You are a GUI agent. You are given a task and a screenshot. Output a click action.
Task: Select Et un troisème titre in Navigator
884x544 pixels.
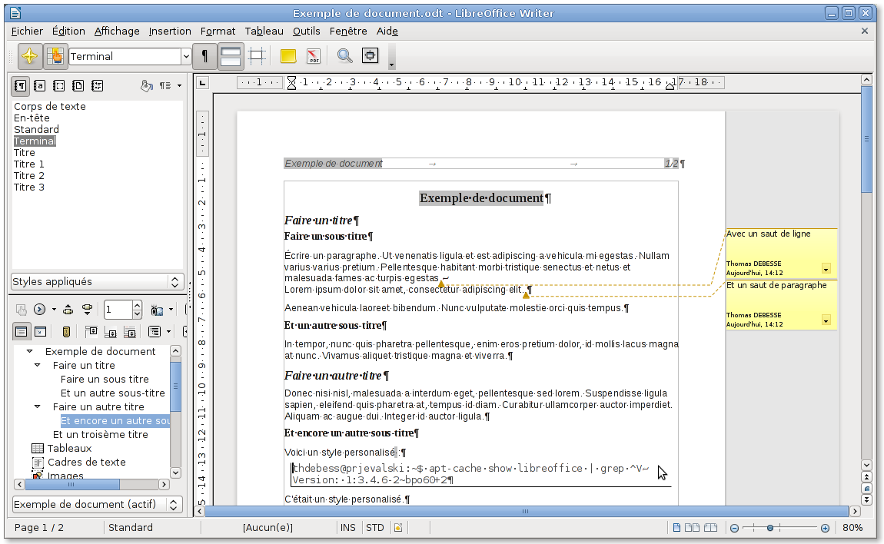[x=101, y=434]
